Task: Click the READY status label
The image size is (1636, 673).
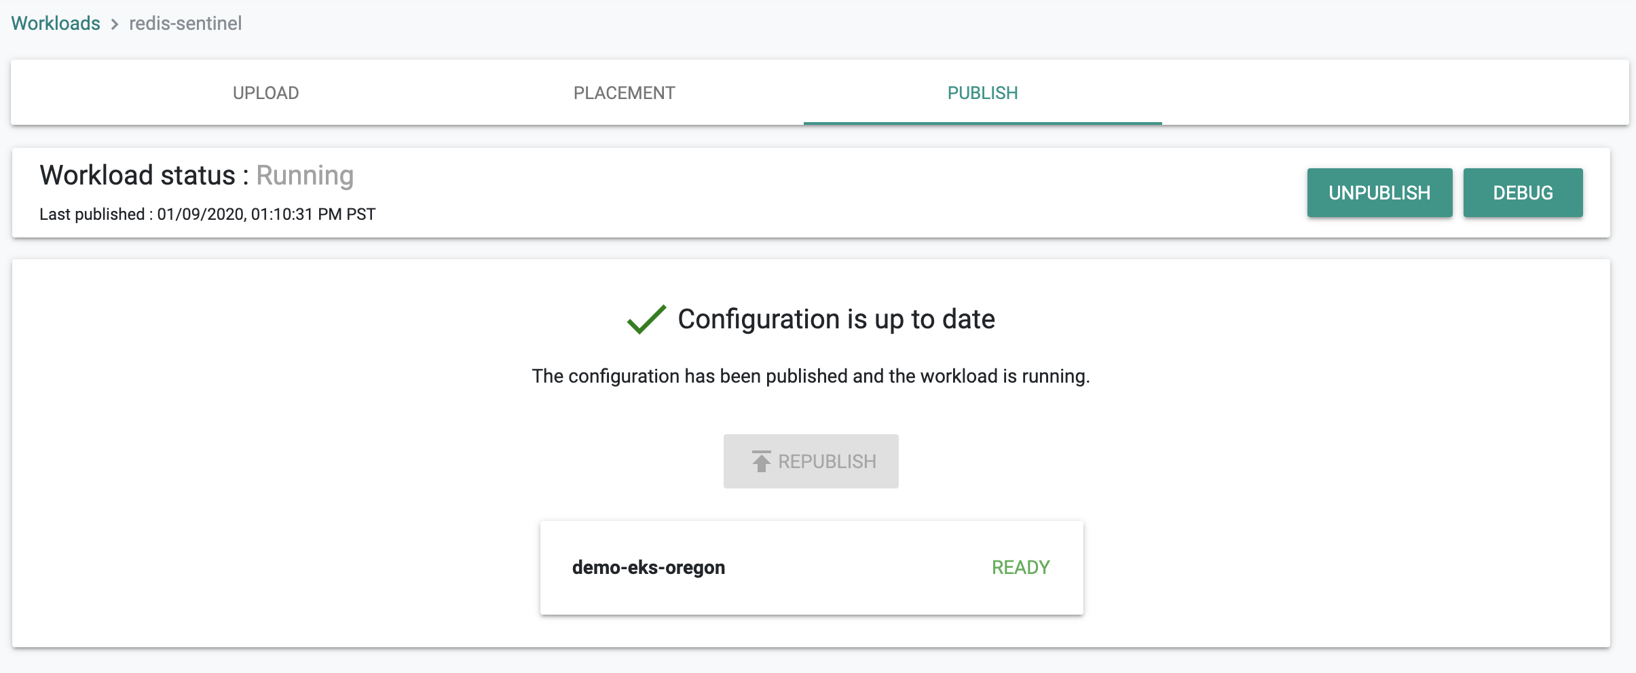Action: (x=1021, y=567)
